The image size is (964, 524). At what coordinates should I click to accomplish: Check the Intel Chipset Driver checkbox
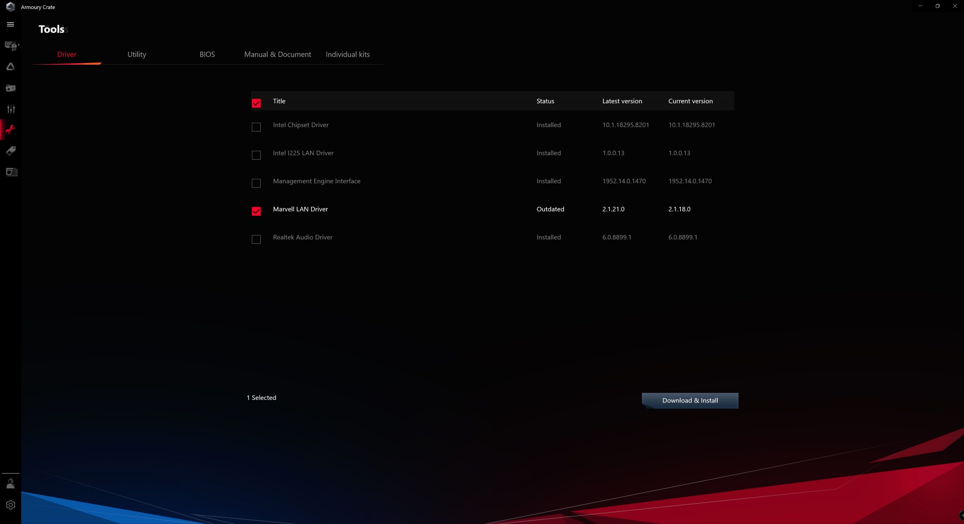[256, 127]
